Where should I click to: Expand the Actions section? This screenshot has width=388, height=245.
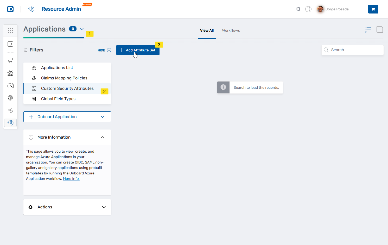click(104, 207)
